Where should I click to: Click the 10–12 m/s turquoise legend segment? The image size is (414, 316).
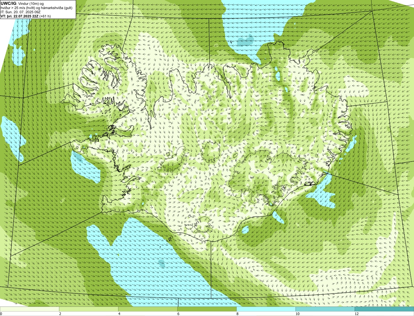coord(325,309)
